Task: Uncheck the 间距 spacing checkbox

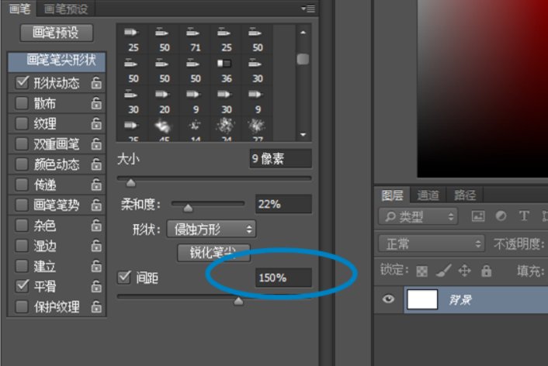Action: [124, 278]
